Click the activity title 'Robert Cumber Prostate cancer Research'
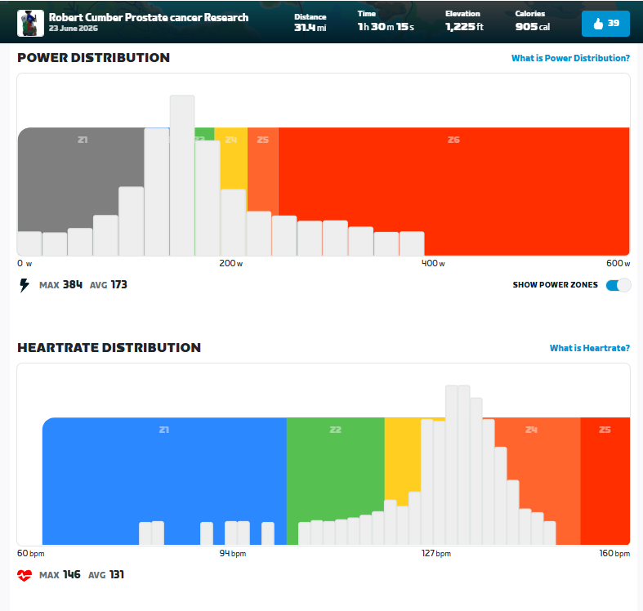Image resolution: width=643 pixels, height=611 pixels. pyautogui.click(x=149, y=18)
